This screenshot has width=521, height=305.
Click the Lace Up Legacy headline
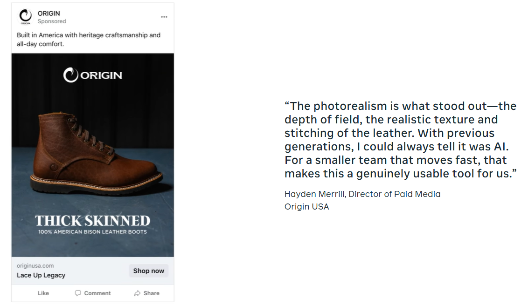click(41, 275)
